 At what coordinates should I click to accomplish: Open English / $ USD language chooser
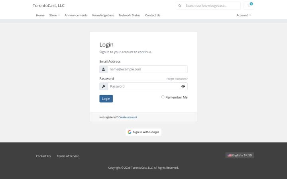240,156
